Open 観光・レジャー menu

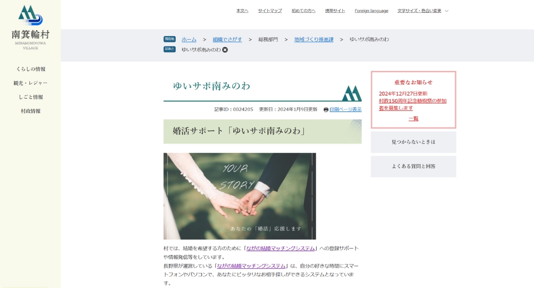30,83
